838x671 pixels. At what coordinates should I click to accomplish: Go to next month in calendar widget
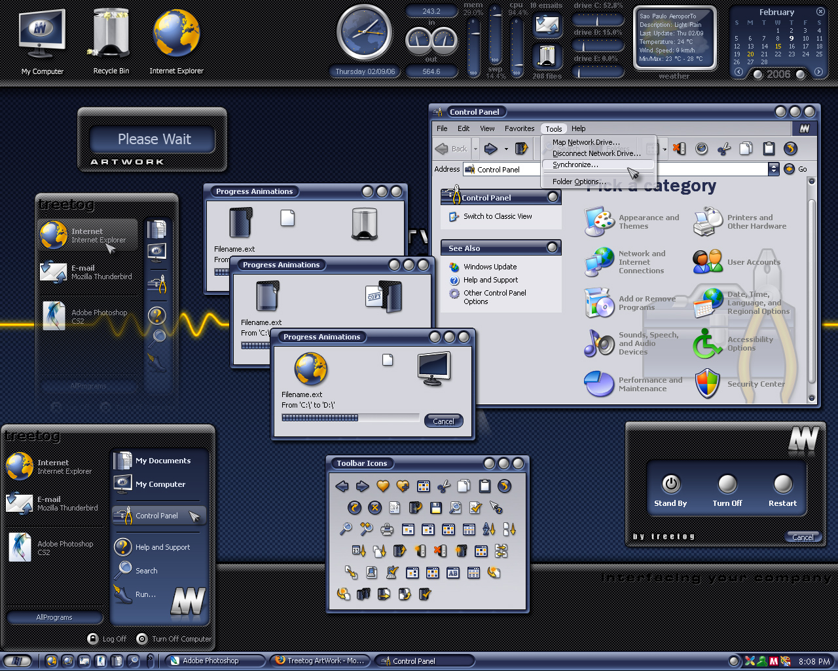(818, 72)
